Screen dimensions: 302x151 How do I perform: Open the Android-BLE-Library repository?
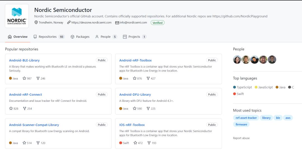tap(24, 60)
